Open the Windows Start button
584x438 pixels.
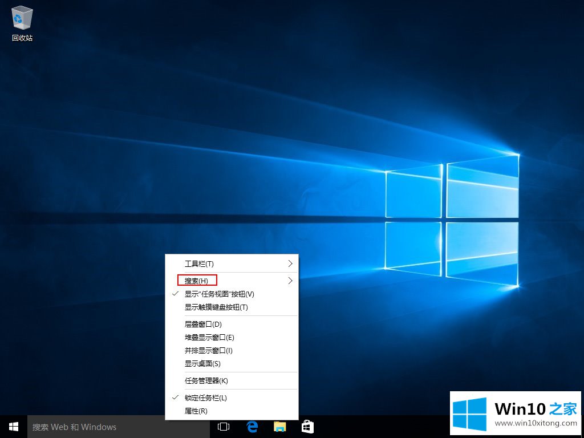(x=14, y=427)
